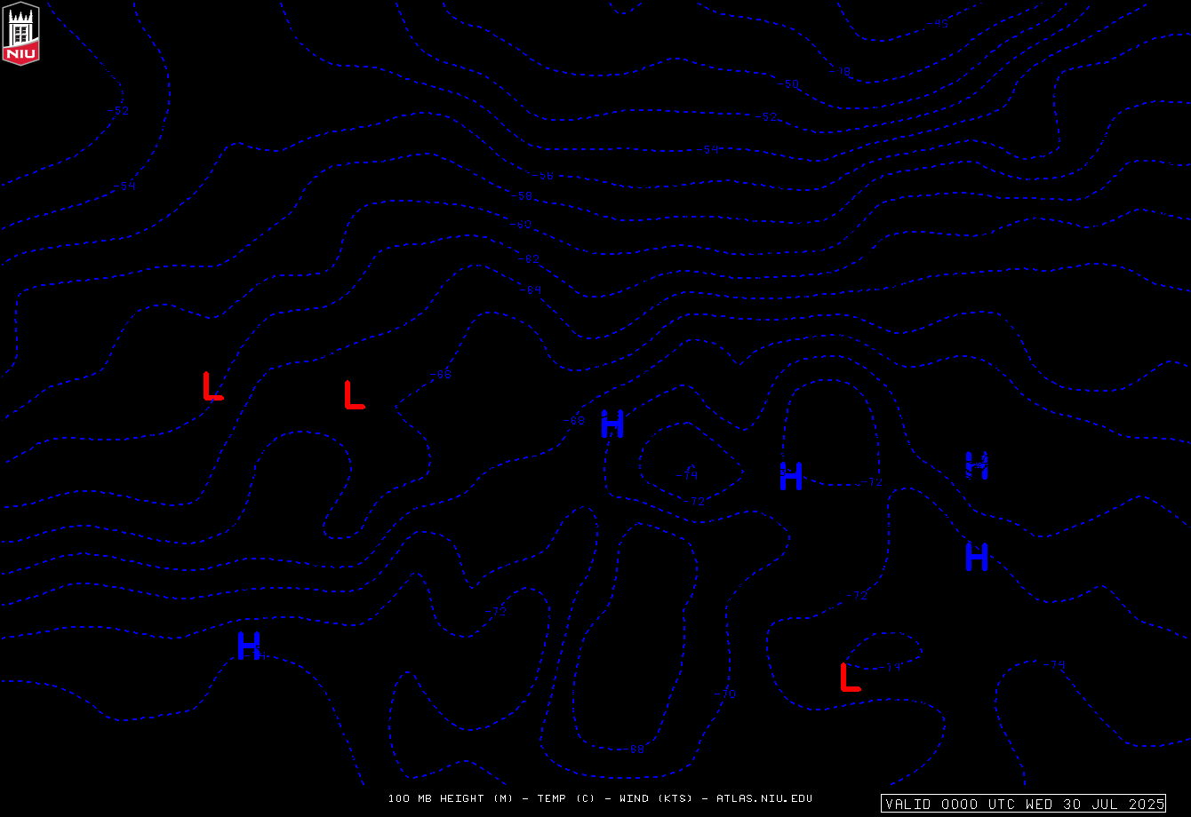Click the -54 label near the left edge
The height and width of the screenshot is (817, 1191).
click(125, 186)
